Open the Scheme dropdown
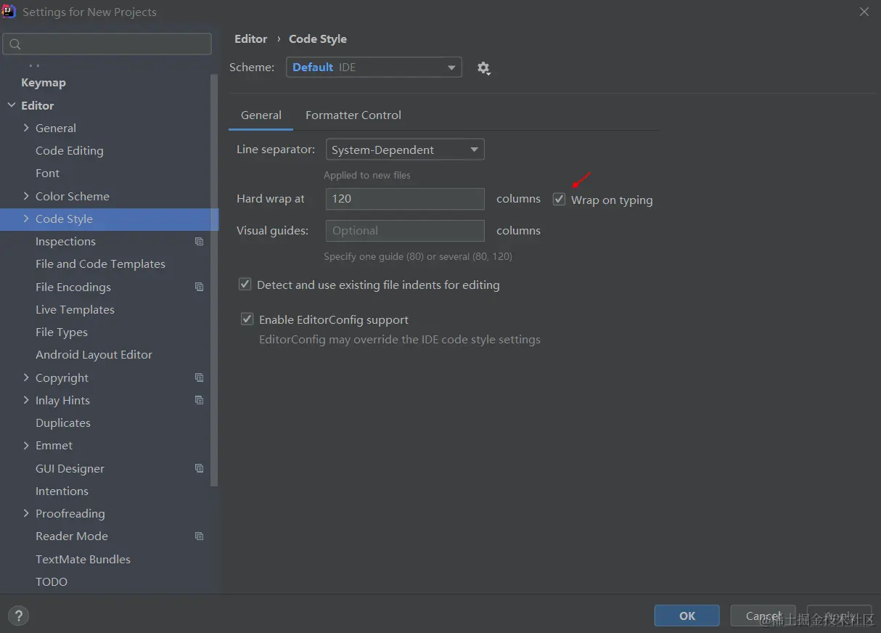This screenshot has width=881, height=633. coord(374,68)
